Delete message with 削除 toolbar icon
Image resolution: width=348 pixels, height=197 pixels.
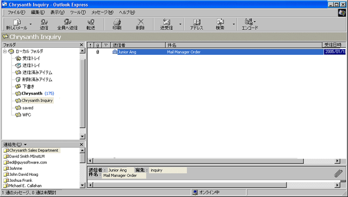(x=140, y=24)
